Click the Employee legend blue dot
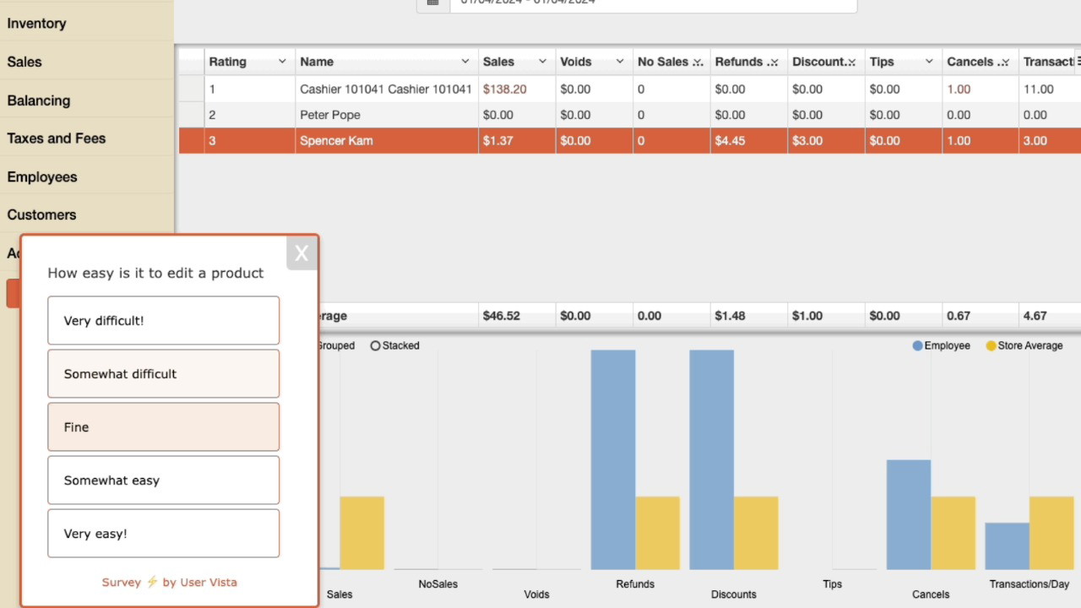This screenshot has width=1081, height=608. tap(917, 345)
